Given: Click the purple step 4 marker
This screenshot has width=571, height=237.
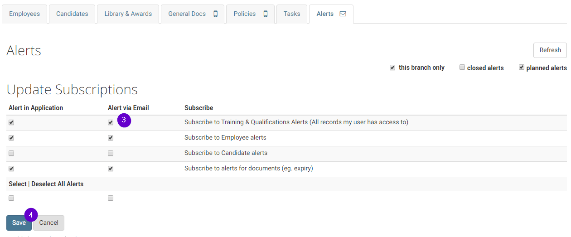Looking at the screenshot, I should (31, 215).
